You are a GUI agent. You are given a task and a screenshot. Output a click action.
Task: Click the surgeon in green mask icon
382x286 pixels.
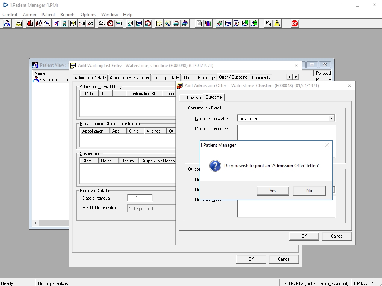(65, 23)
